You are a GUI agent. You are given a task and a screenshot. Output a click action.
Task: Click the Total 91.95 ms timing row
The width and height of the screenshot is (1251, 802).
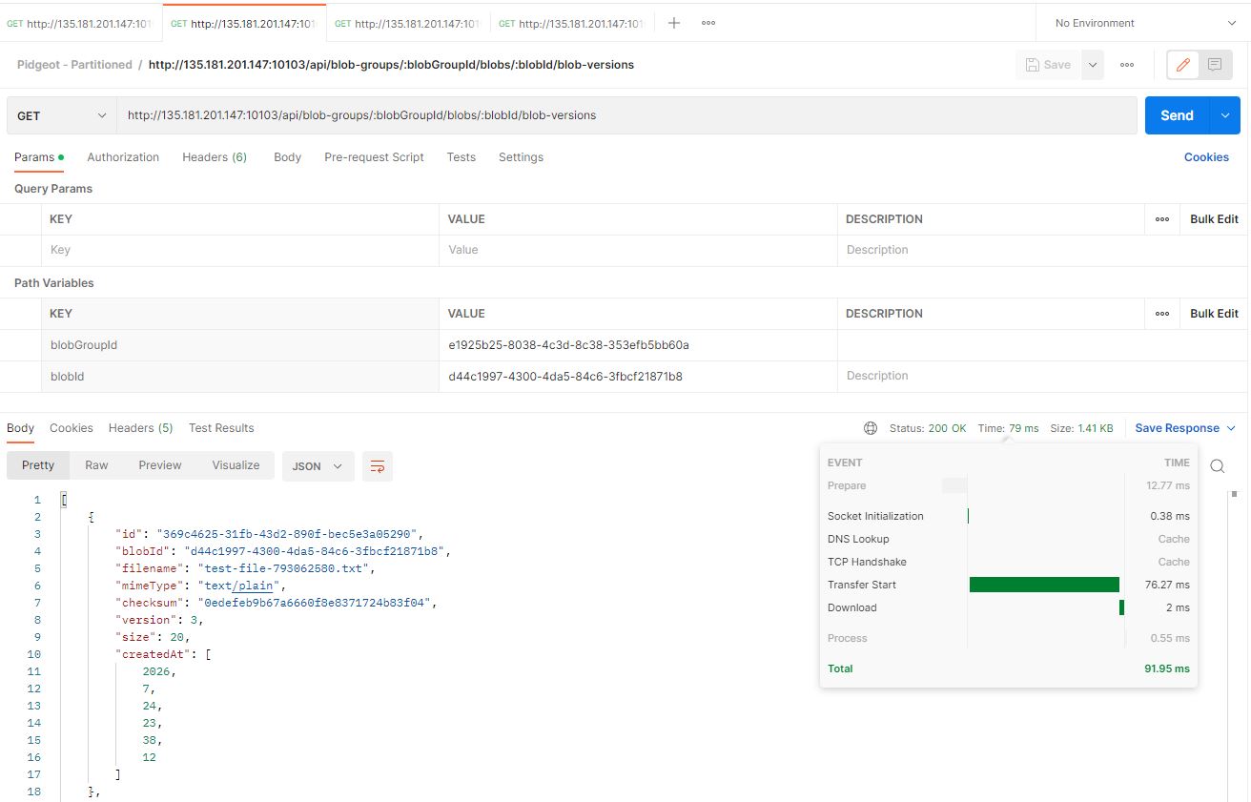click(x=1009, y=668)
